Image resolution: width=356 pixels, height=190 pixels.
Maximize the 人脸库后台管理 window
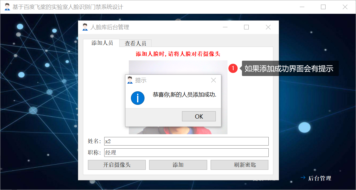tap(246, 27)
